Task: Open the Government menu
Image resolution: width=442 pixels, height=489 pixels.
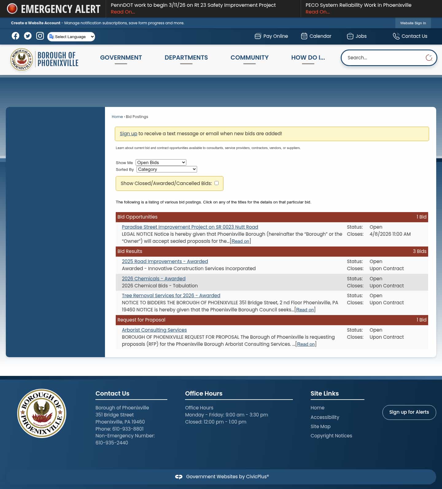Action: click(121, 57)
